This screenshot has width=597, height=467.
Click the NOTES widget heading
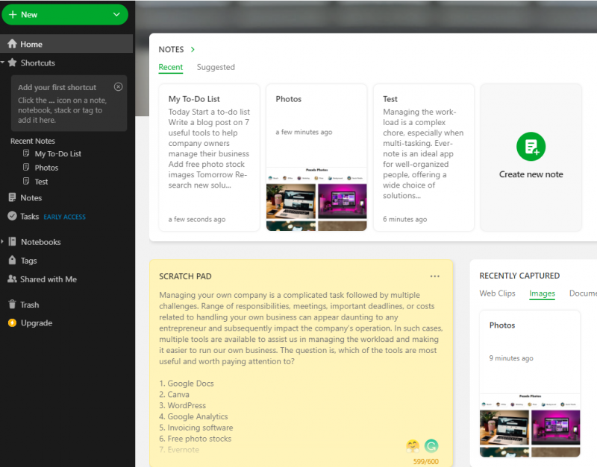point(171,49)
